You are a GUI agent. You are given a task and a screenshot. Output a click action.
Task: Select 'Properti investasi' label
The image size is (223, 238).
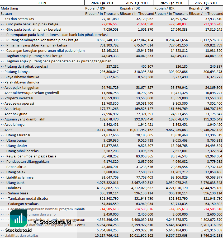[19, 98]
